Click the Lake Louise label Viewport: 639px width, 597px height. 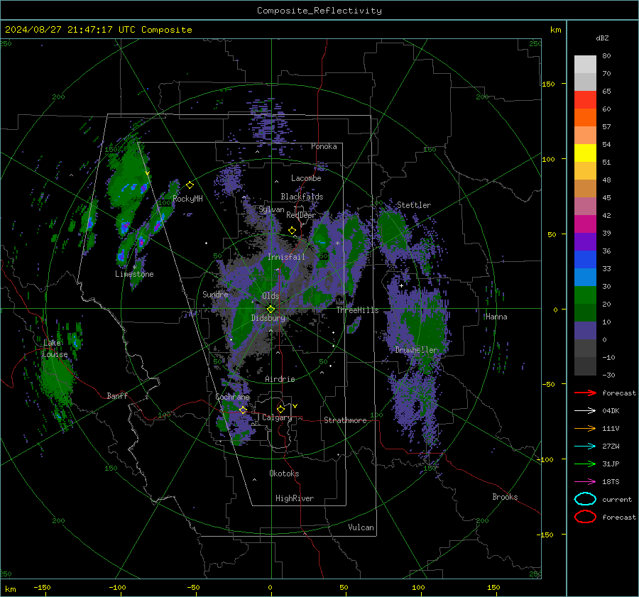(x=55, y=349)
